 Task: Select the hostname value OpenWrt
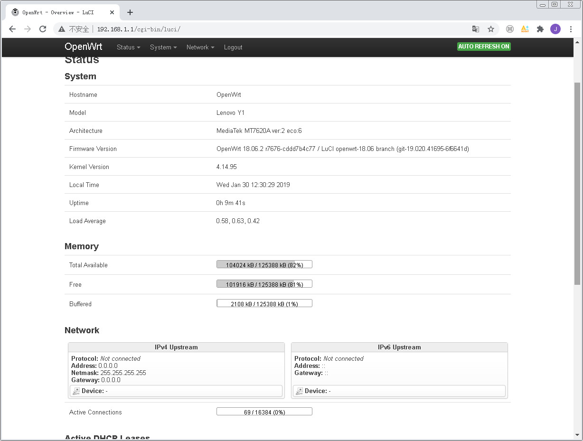(x=229, y=94)
